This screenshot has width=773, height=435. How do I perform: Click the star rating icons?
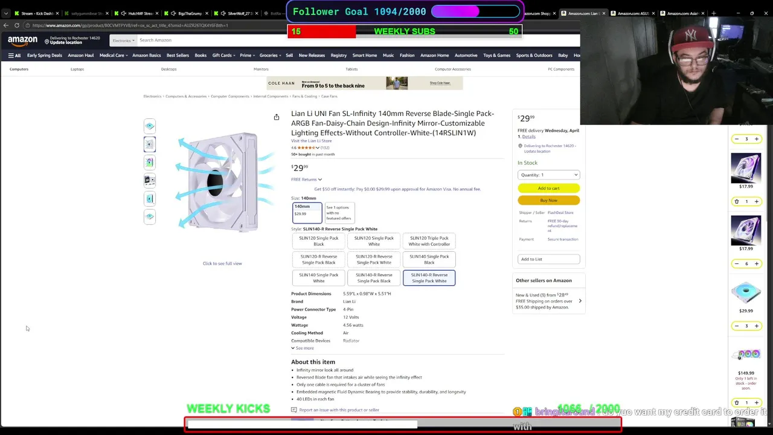pos(307,147)
